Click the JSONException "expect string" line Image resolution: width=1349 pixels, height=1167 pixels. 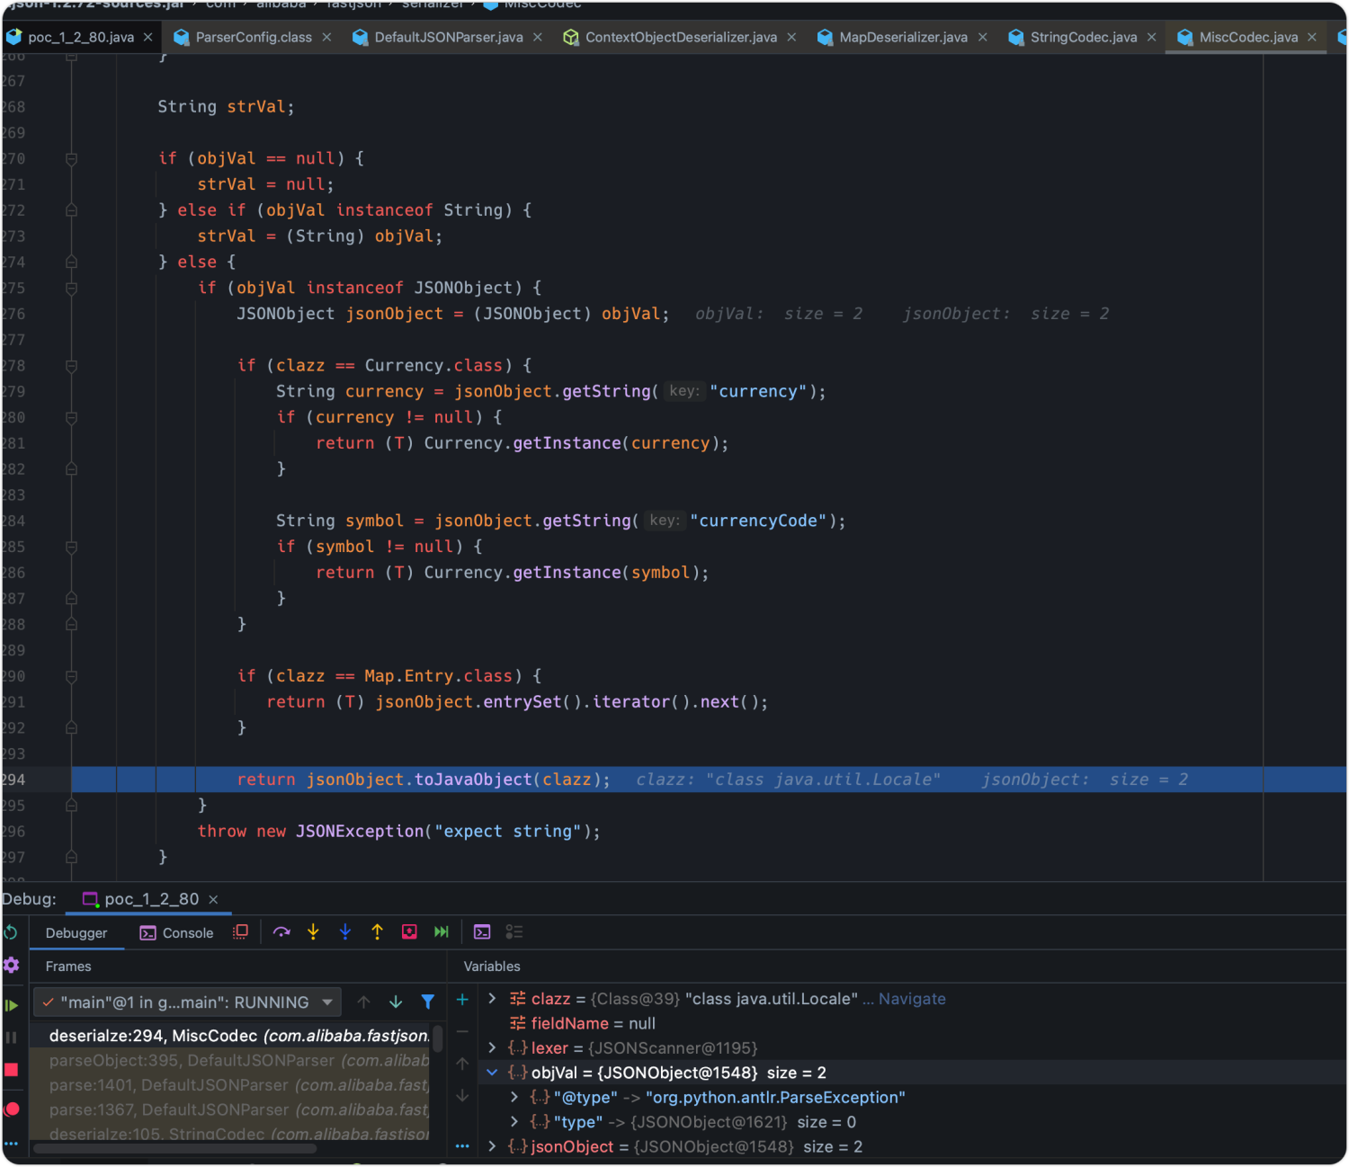[x=398, y=832]
